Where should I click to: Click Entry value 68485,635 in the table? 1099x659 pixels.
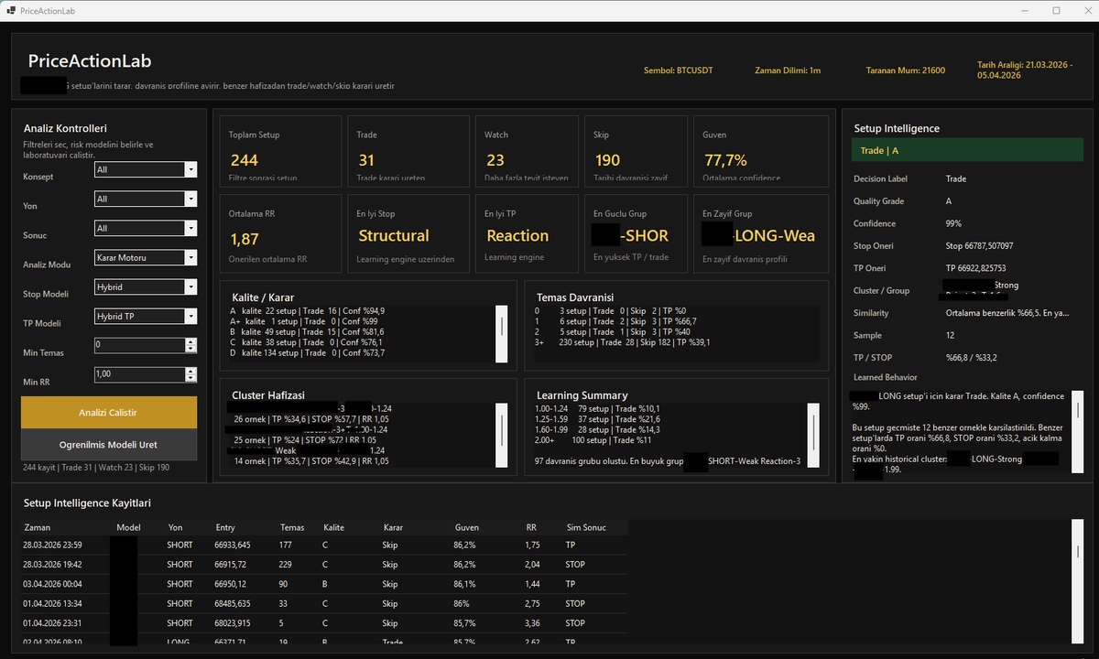233,604
